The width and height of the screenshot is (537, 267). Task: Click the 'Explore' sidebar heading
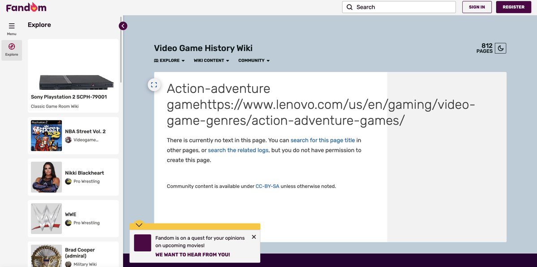click(39, 25)
